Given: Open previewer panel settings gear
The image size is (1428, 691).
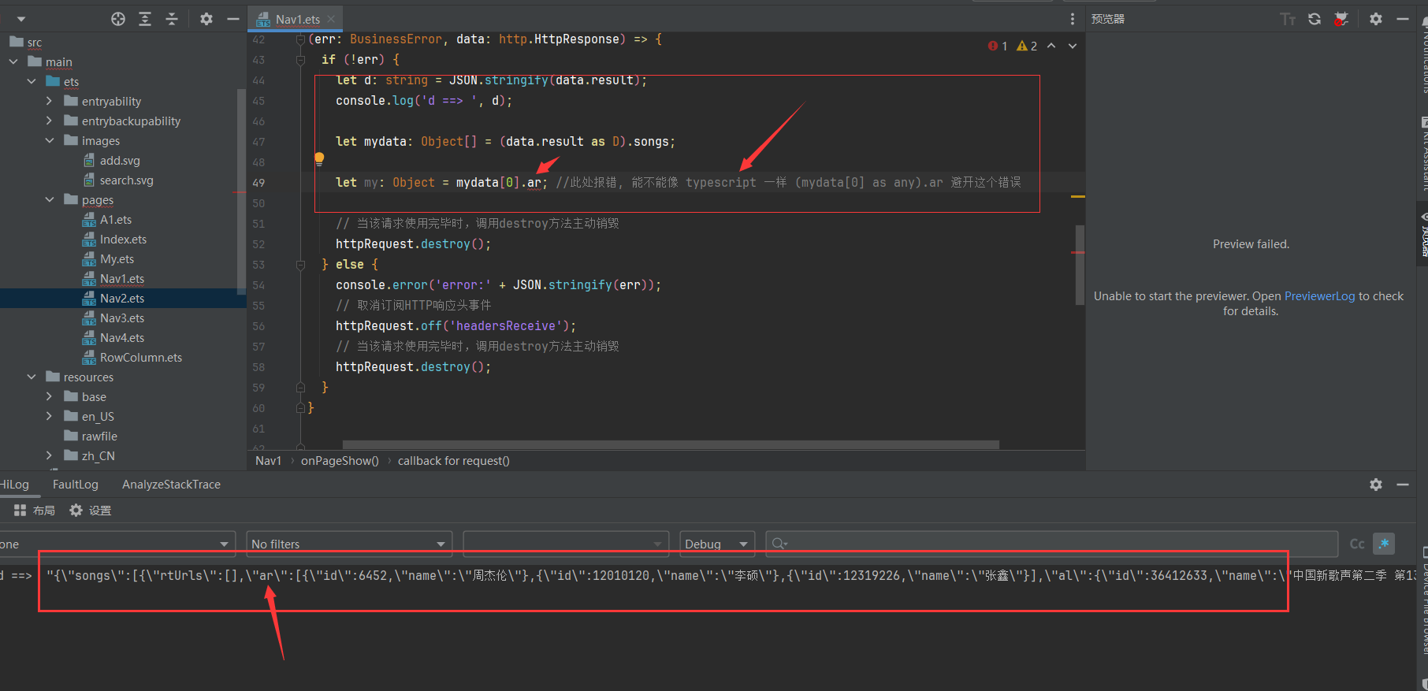Looking at the screenshot, I should (x=1376, y=19).
